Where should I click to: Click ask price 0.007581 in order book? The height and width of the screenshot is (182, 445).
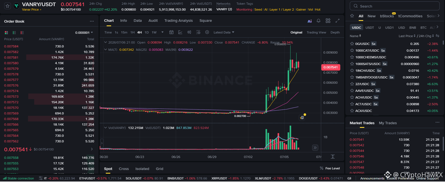click(x=11, y=58)
